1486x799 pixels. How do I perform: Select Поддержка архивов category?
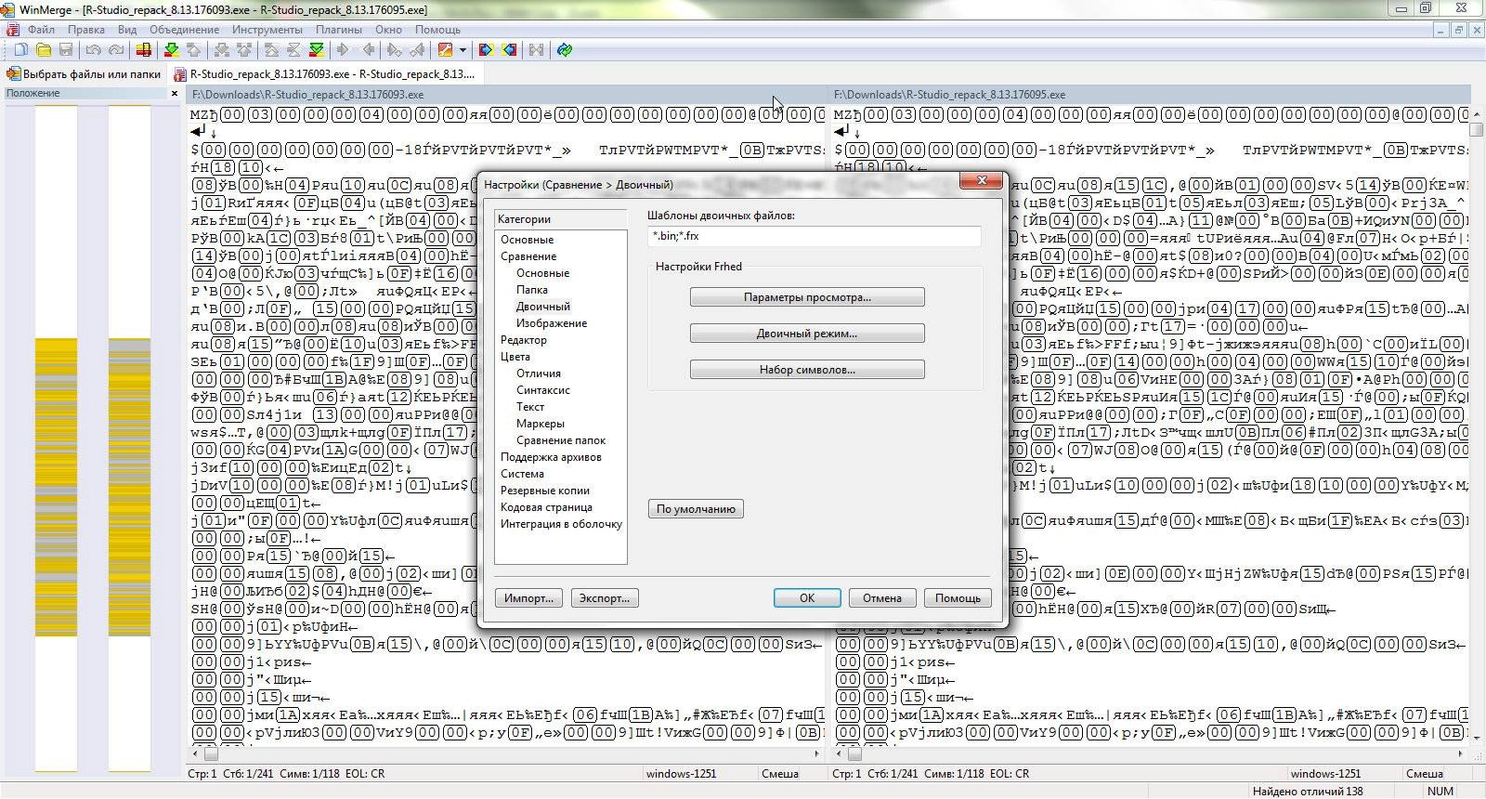pyautogui.click(x=551, y=457)
